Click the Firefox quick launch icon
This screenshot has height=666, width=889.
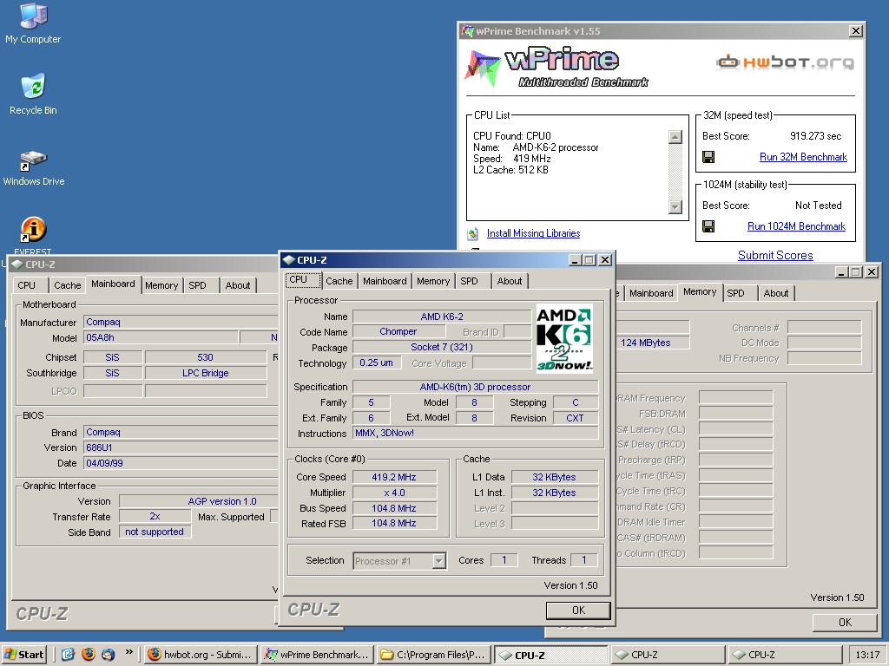[88, 654]
